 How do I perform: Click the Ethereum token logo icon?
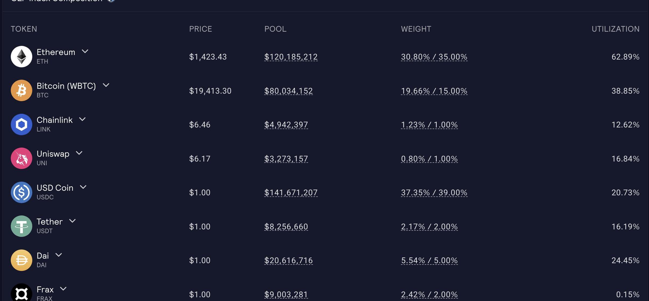[x=22, y=57]
